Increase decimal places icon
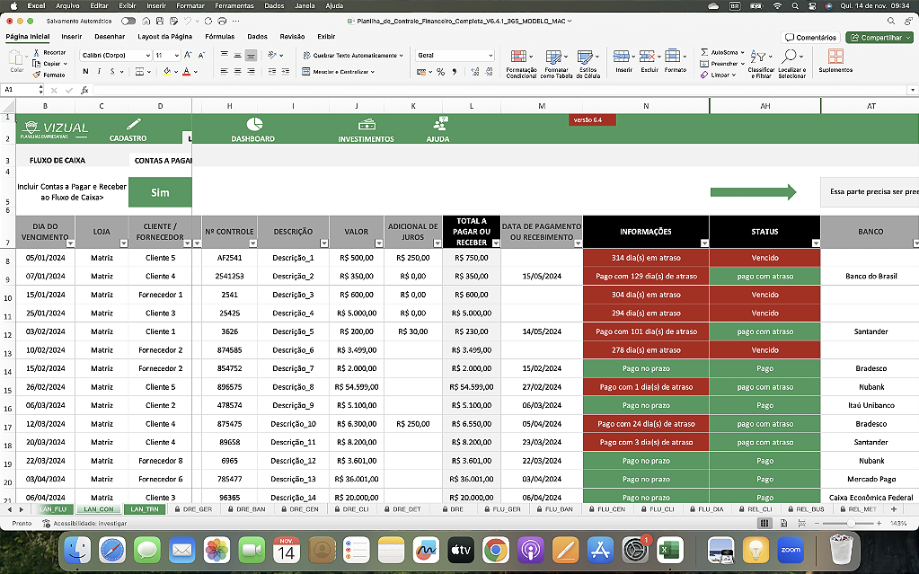Image resolution: width=919 pixels, height=574 pixels. pos(474,72)
